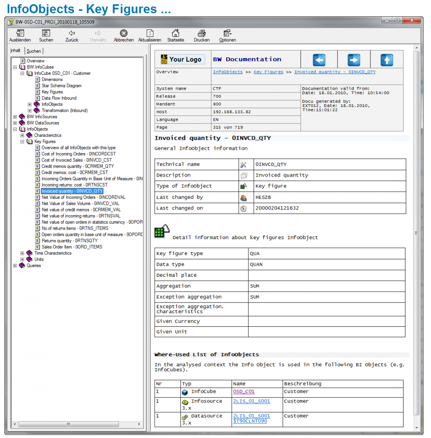Open the Startseite home page
431x438 pixels.
tap(175, 33)
